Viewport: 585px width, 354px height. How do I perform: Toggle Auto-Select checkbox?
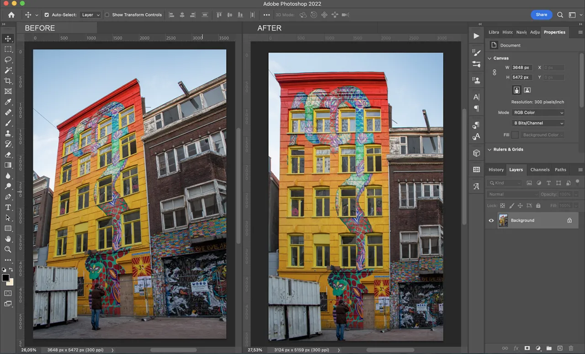47,15
